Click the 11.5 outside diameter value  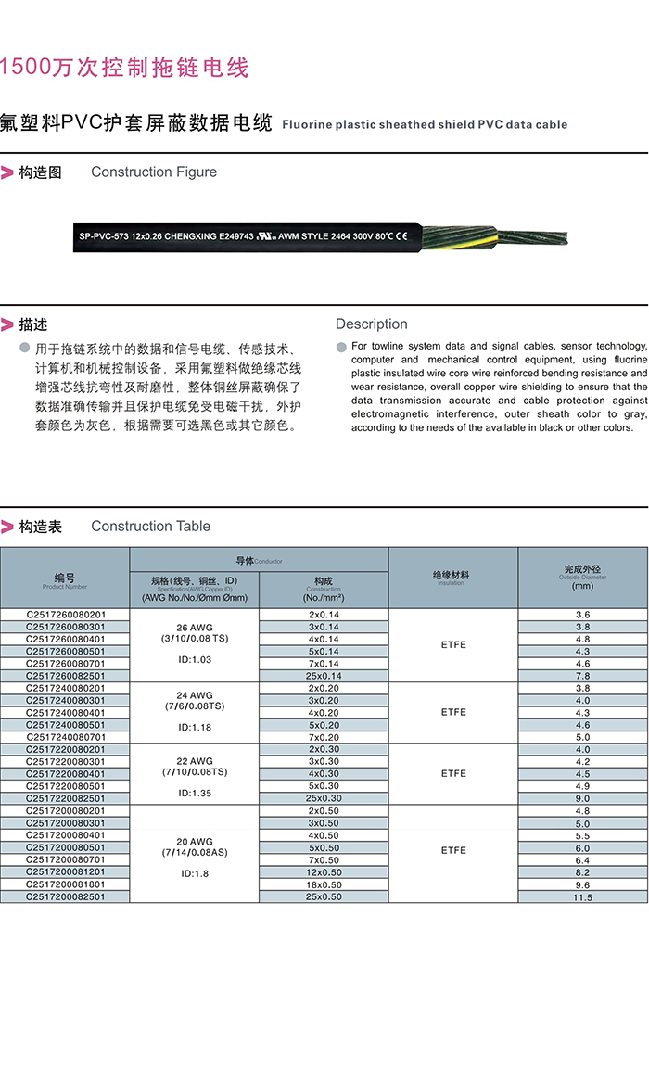(582, 897)
